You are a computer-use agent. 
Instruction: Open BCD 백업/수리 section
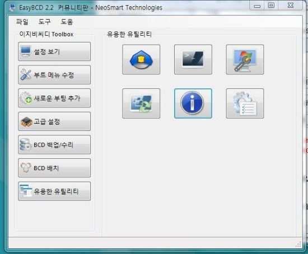click(54, 145)
